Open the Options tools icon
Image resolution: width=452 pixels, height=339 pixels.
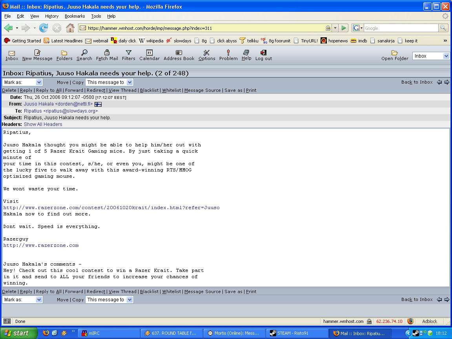(207, 55)
